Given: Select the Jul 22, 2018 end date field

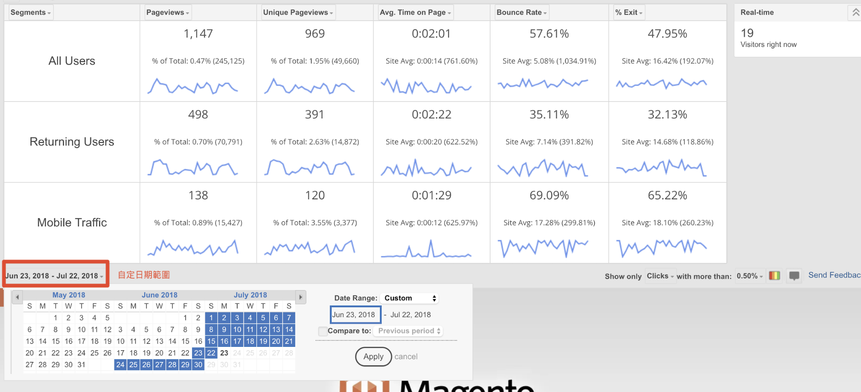Looking at the screenshot, I should 410,315.
